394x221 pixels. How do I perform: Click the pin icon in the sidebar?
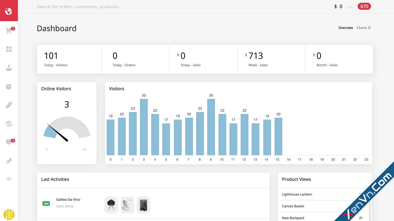(x=9, y=160)
